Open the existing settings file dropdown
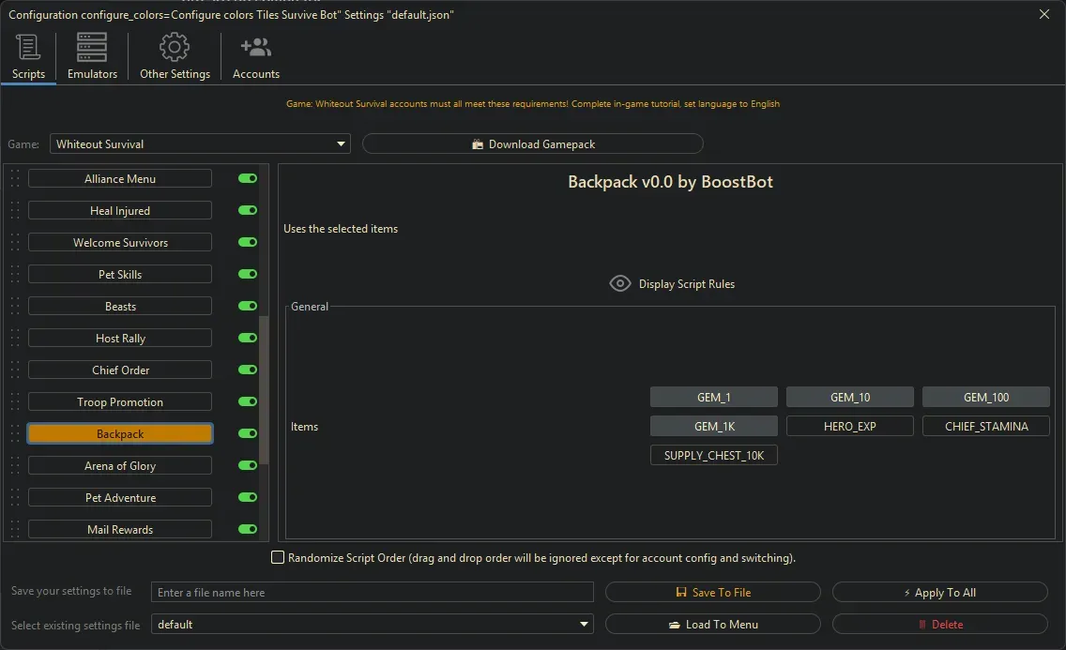This screenshot has height=650, width=1066. click(585, 625)
